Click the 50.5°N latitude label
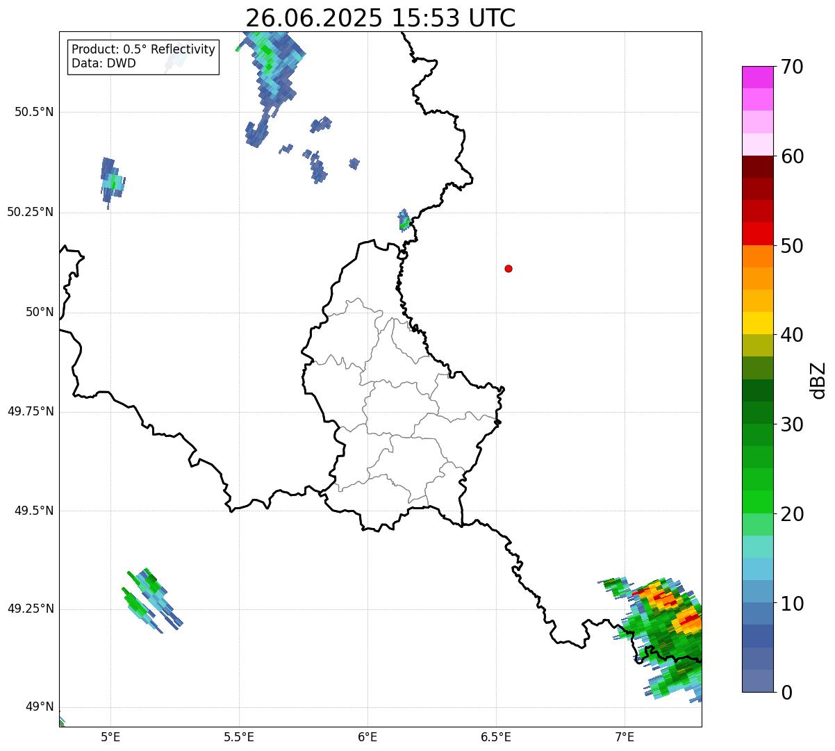Viewport: 835px width, 751px height. click(34, 112)
